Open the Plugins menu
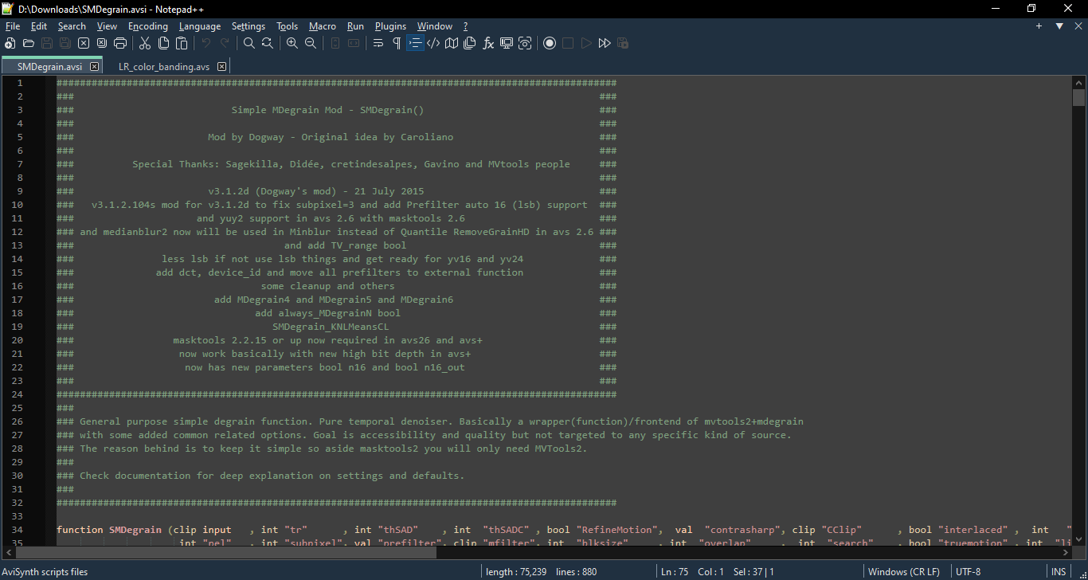 coord(390,26)
